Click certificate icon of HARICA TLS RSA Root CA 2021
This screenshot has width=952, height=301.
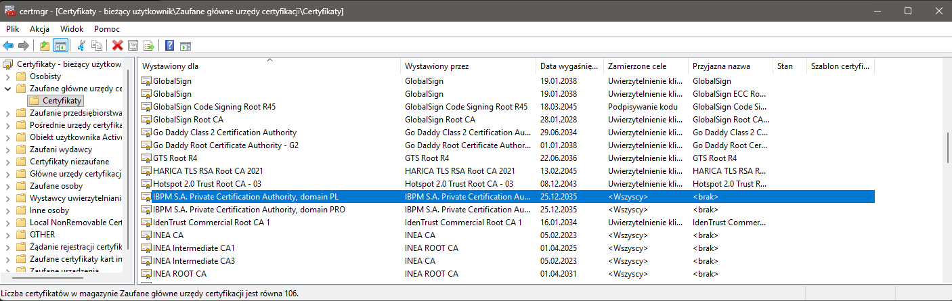tap(146, 171)
